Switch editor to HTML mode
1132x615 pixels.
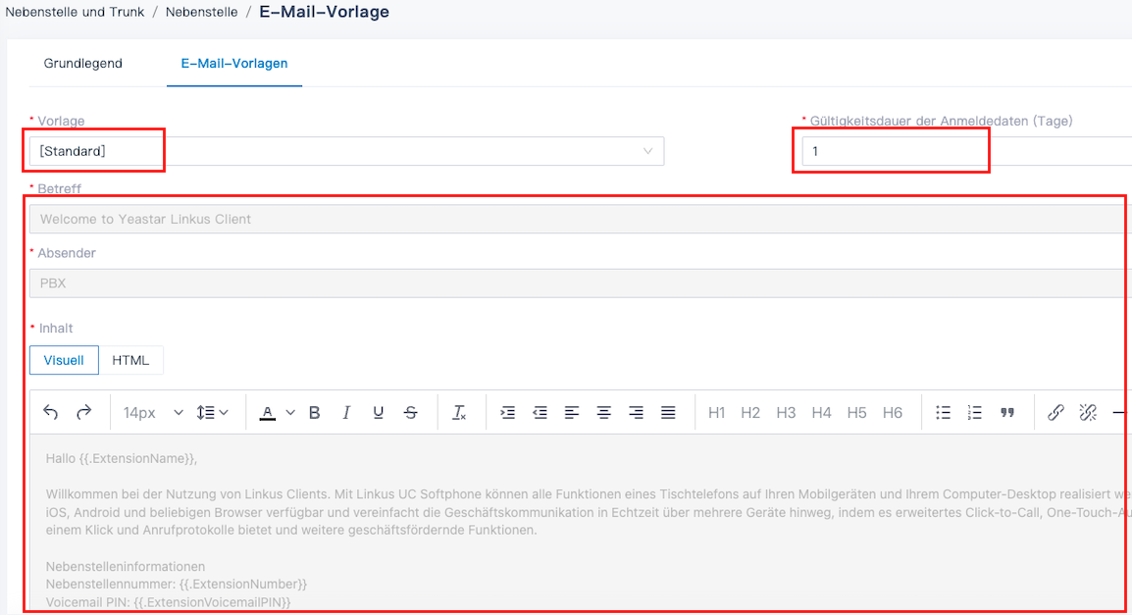click(130, 360)
